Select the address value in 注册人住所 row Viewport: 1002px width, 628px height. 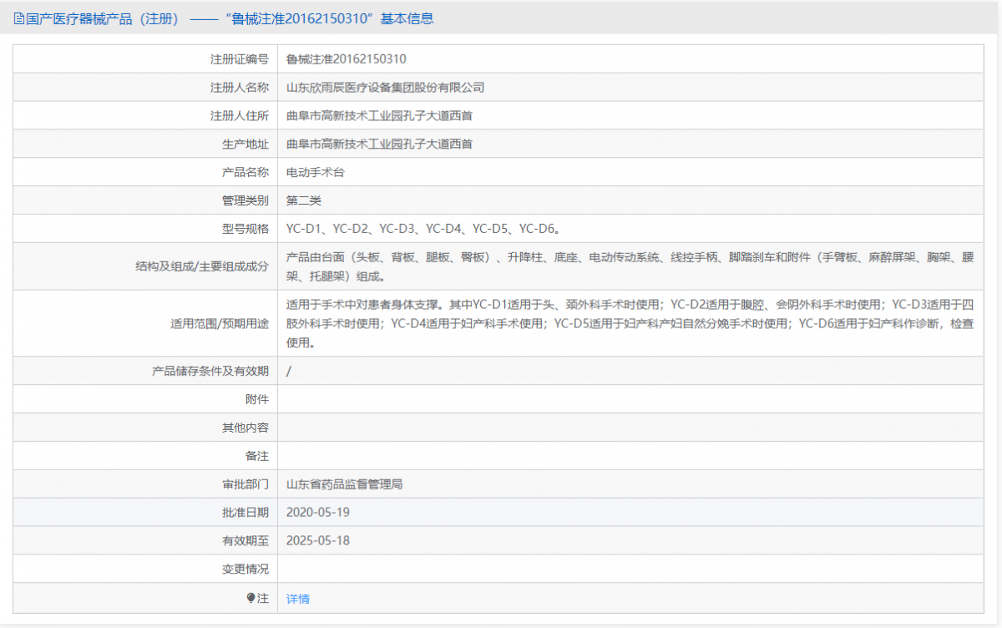click(x=380, y=116)
